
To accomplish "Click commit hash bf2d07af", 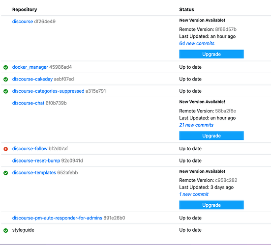I will [x=58, y=149].
